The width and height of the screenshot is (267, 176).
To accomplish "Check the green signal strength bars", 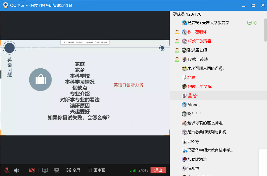I will [x=133, y=170].
